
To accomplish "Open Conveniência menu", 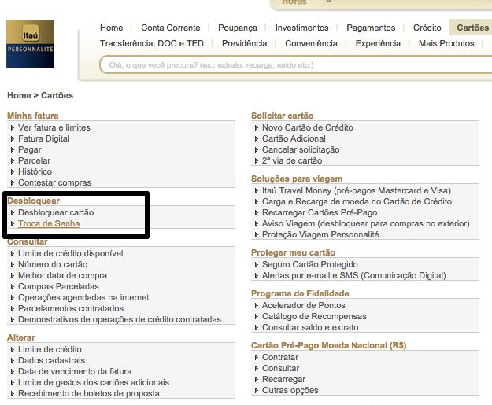I will click(311, 43).
